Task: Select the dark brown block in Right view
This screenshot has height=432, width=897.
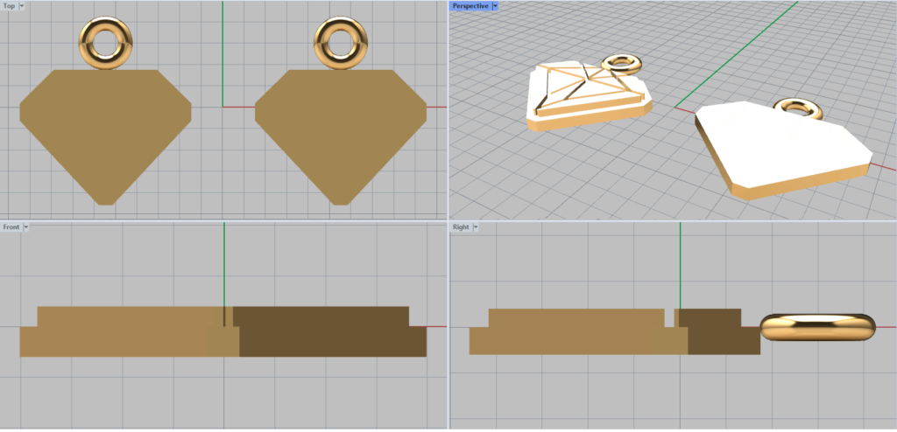Action: point(718,332)
